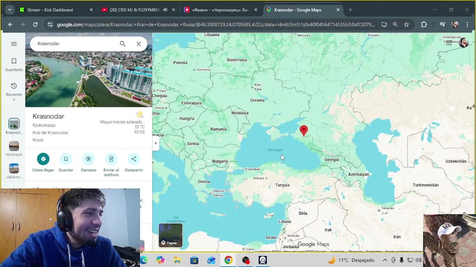476x267 pixels.
Task: Click the Cercano nearby button
Action: (x=89, y=162)
